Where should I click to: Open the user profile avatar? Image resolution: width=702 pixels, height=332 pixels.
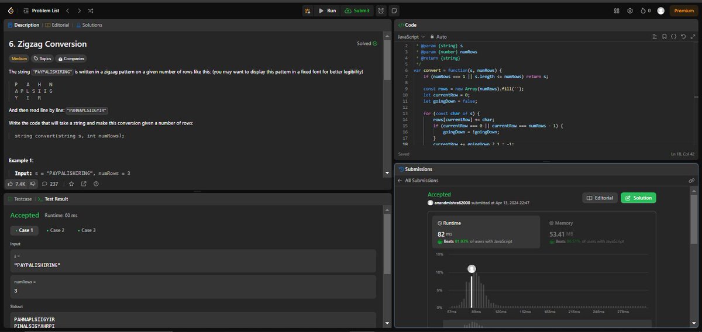point(661,11)
